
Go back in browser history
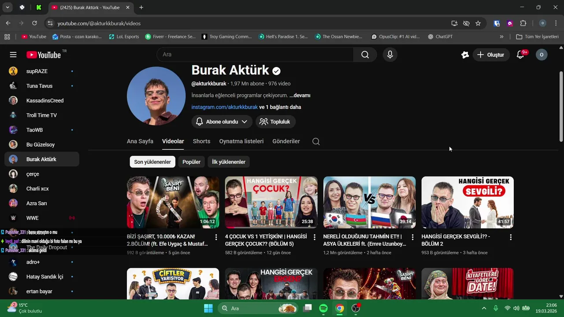pos(8,23)
